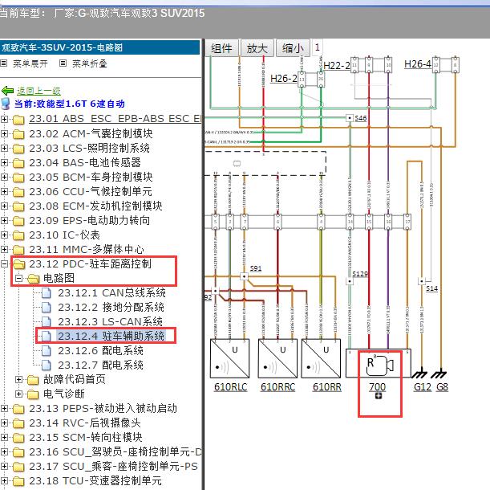Select 23.18 TCU-变速器控制单元 item

[x=95, y=480]
